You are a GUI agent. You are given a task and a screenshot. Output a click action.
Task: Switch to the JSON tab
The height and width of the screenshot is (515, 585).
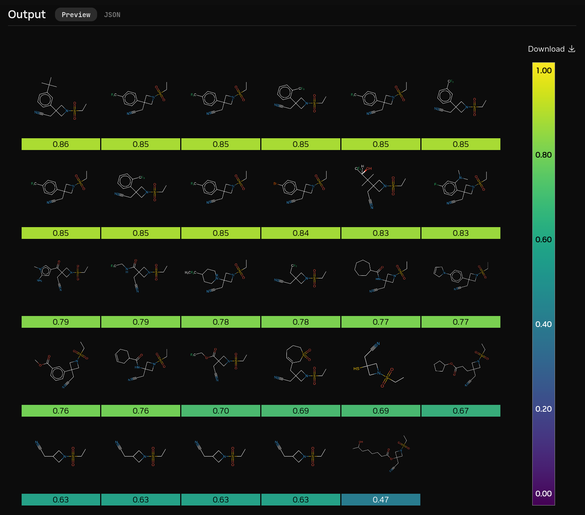[112, 15]
